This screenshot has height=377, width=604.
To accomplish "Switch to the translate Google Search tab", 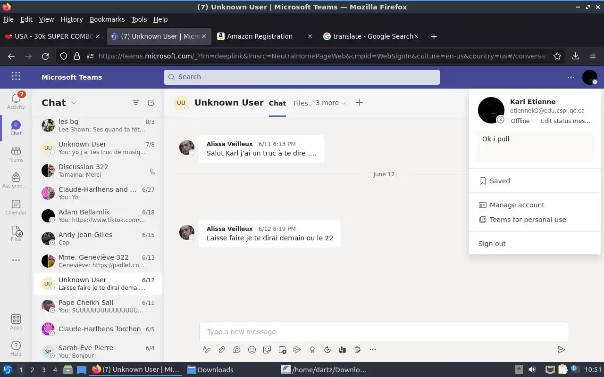I will [371, 36].
